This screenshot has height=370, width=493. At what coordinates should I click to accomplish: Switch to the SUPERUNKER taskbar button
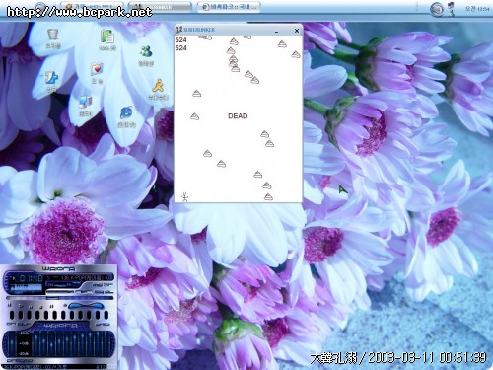[x=160, y=7]
